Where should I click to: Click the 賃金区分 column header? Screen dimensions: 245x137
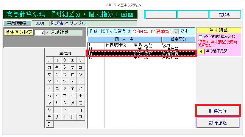178,39
